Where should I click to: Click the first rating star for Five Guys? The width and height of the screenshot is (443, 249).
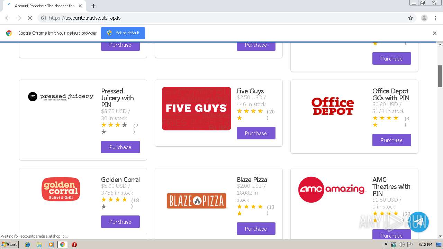[x=239, y=111]
